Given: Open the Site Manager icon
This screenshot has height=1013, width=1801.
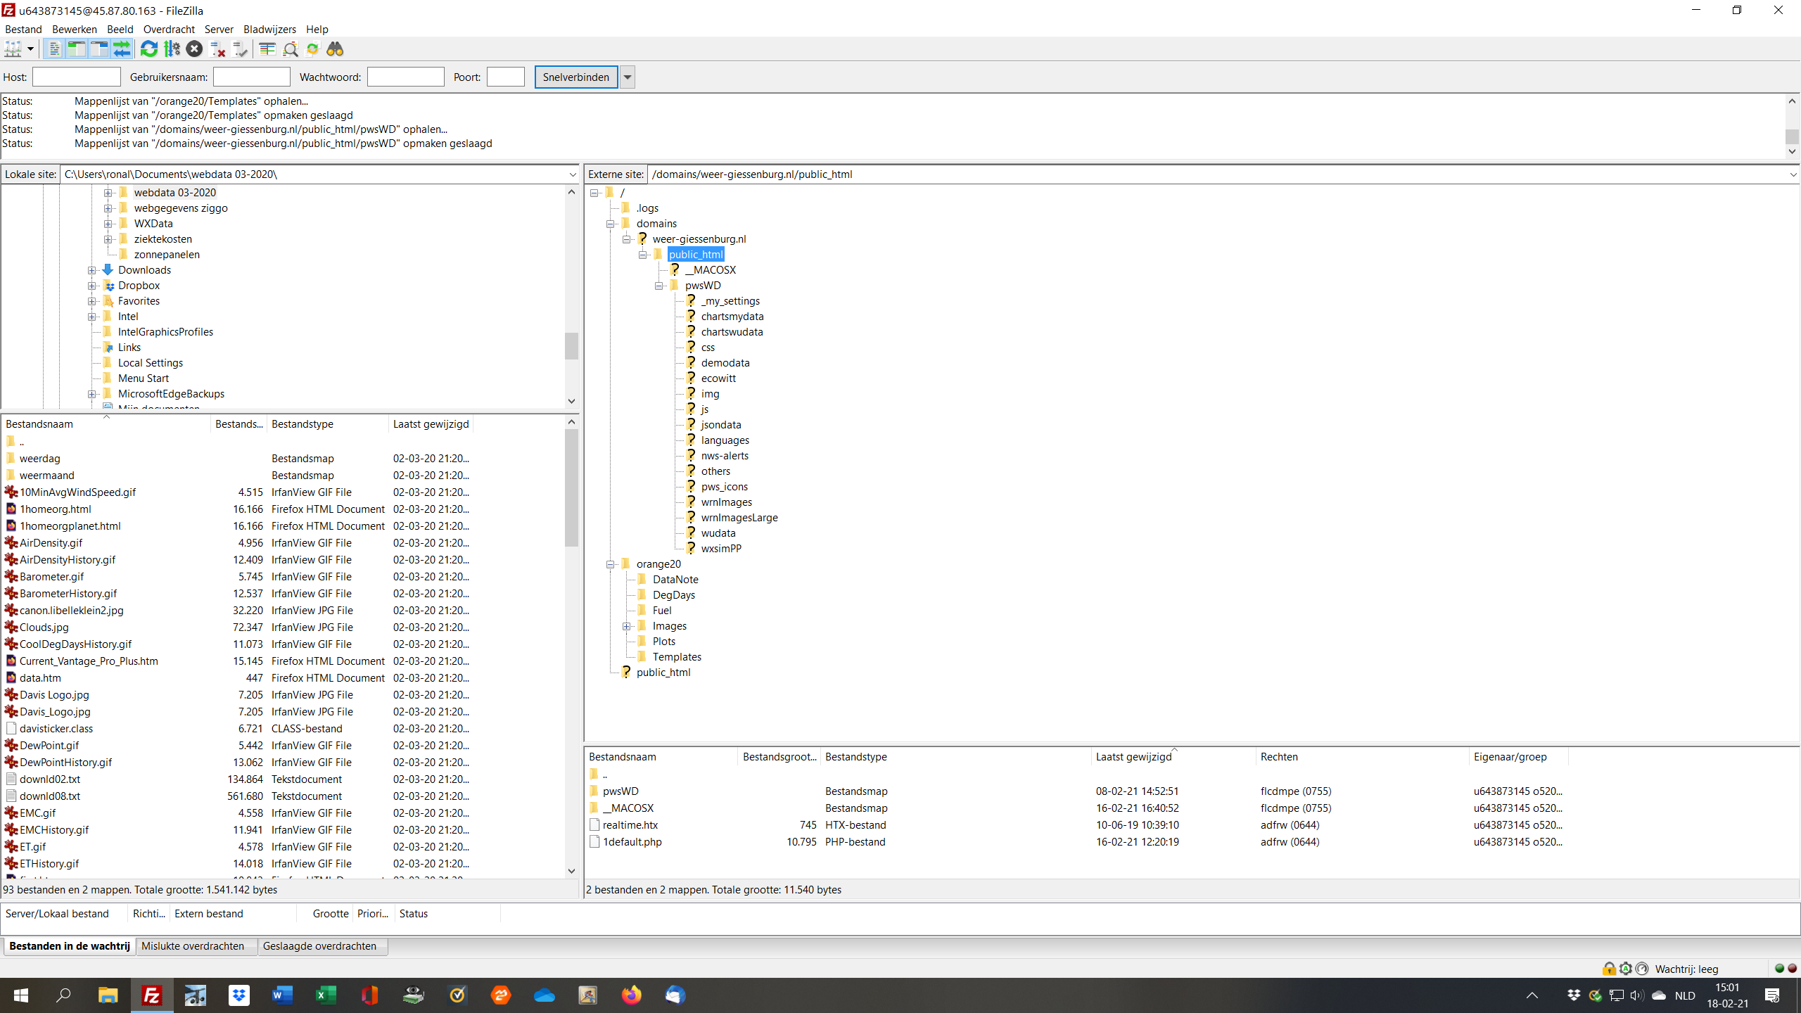Looking at the screenshot, I should (x=13, y=49).
